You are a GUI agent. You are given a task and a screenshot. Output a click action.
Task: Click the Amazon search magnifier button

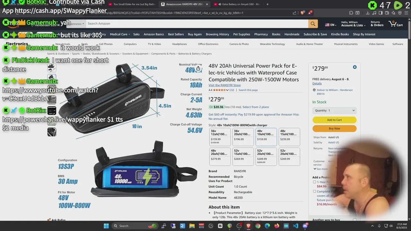[x=313, y=24]
